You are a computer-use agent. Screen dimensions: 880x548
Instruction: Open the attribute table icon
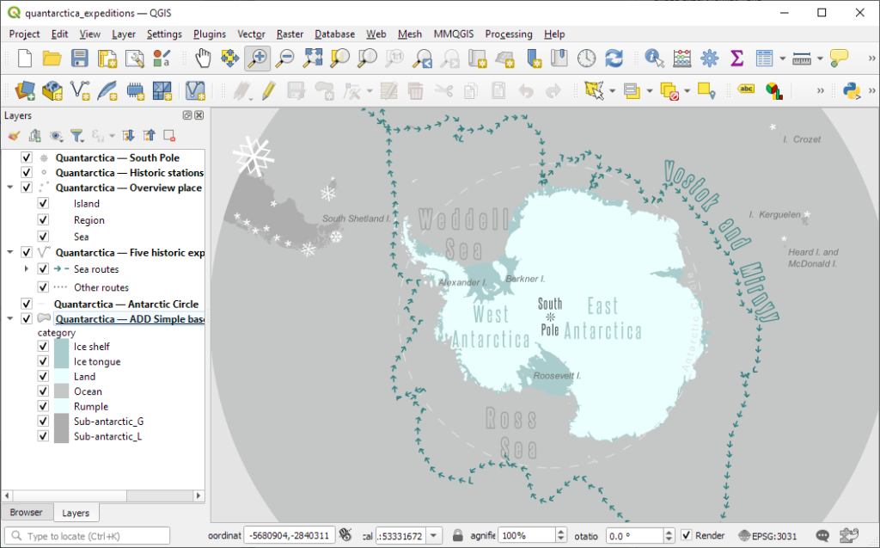pos(764,58)
